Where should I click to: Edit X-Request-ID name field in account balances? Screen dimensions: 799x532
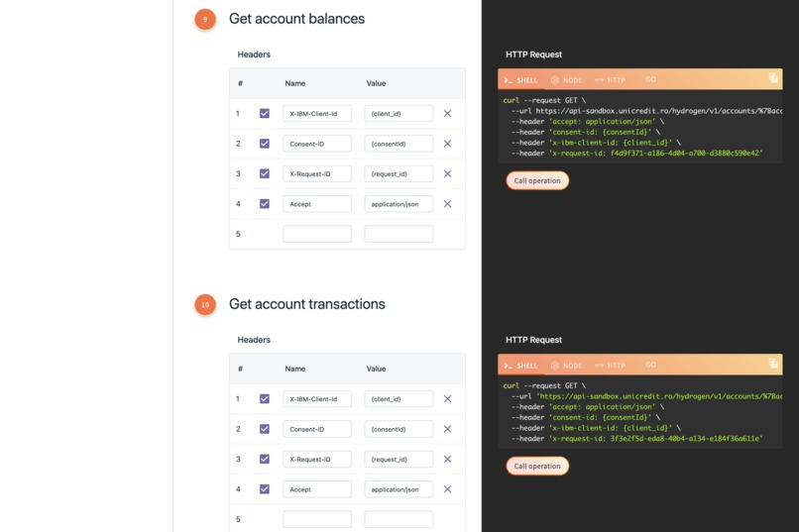(x=317, y=173)
